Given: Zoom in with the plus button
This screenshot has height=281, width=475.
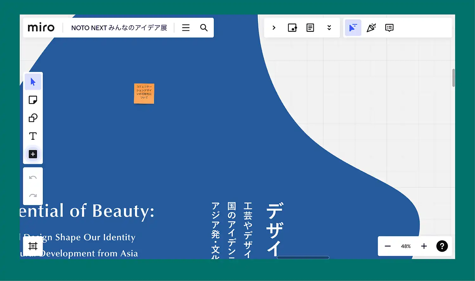Looking at the screenshot, I should 424,246.
